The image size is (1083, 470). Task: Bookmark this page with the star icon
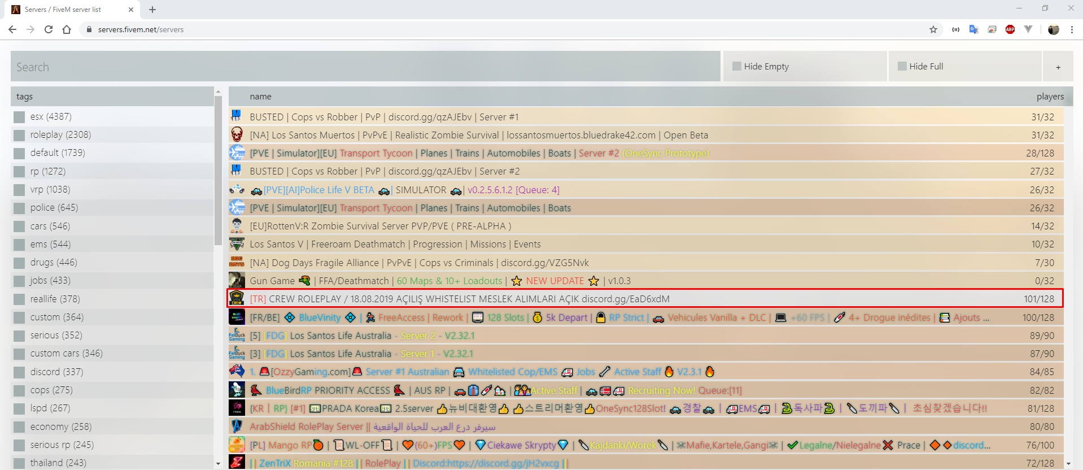pyautogui.click(x=933, y=29)
